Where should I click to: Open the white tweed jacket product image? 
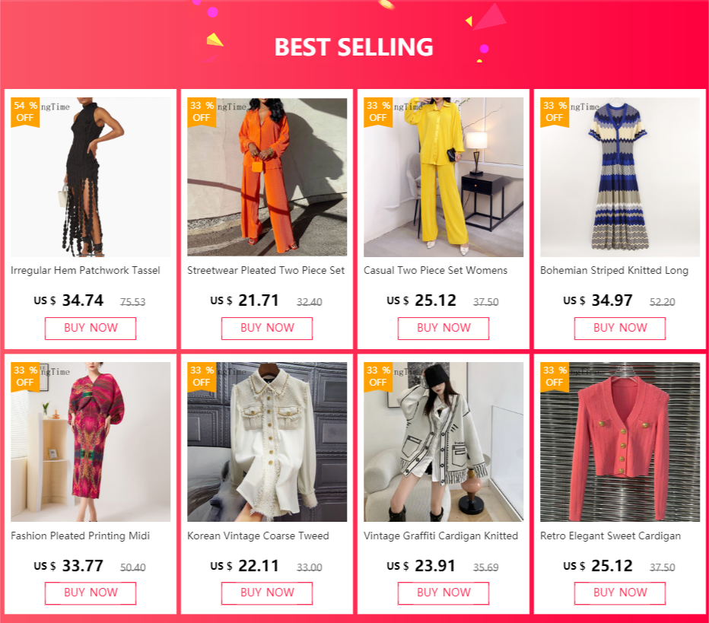267,442
